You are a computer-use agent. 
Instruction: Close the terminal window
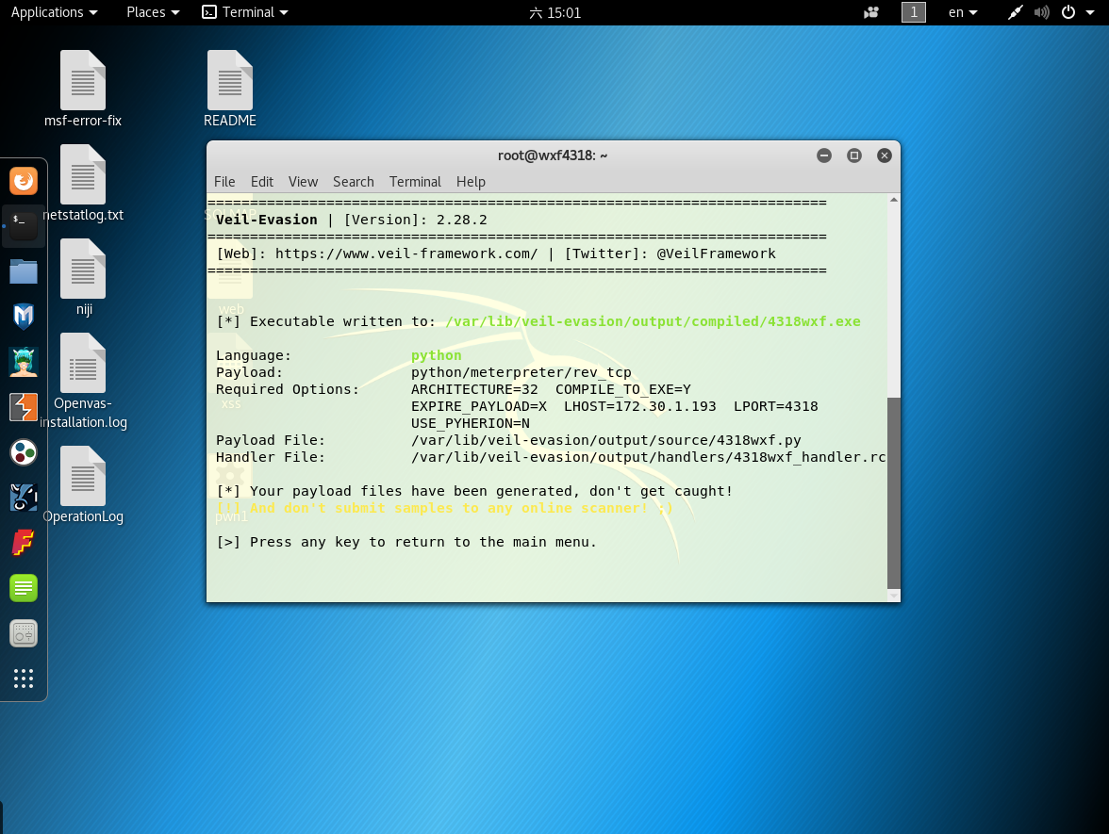pos(885,155)
